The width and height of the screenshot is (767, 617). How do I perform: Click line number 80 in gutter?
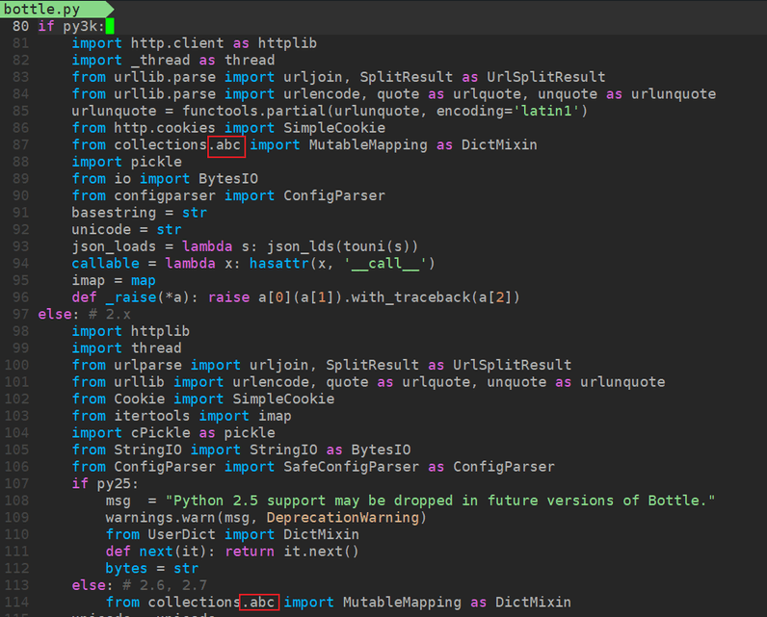[20, 26]
